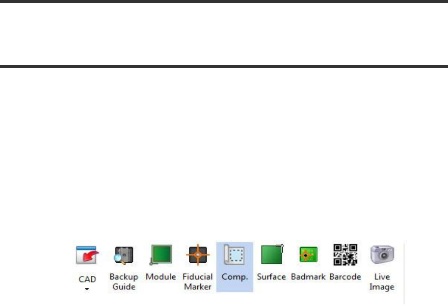Click the highlighted Comp. text label

point(235,277)
